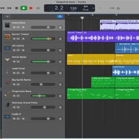This screenshot has width=139, height=139.
Task: Adjust the SoCal (Kyle) volume slider
Action: coord(43,61)
